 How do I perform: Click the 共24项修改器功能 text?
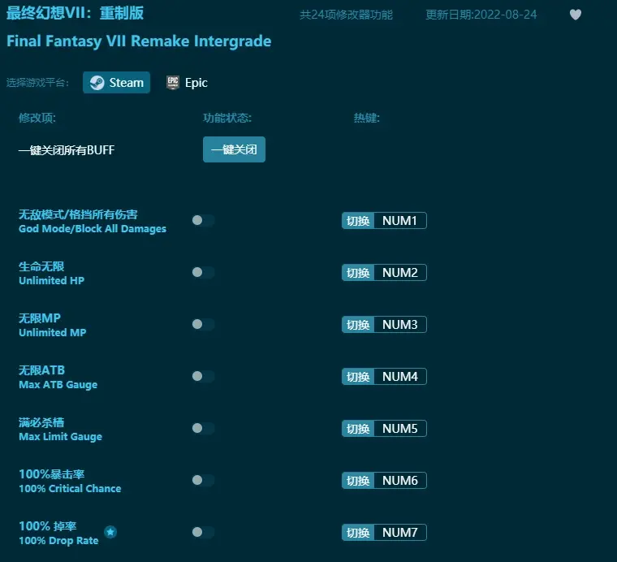(347, 15)
